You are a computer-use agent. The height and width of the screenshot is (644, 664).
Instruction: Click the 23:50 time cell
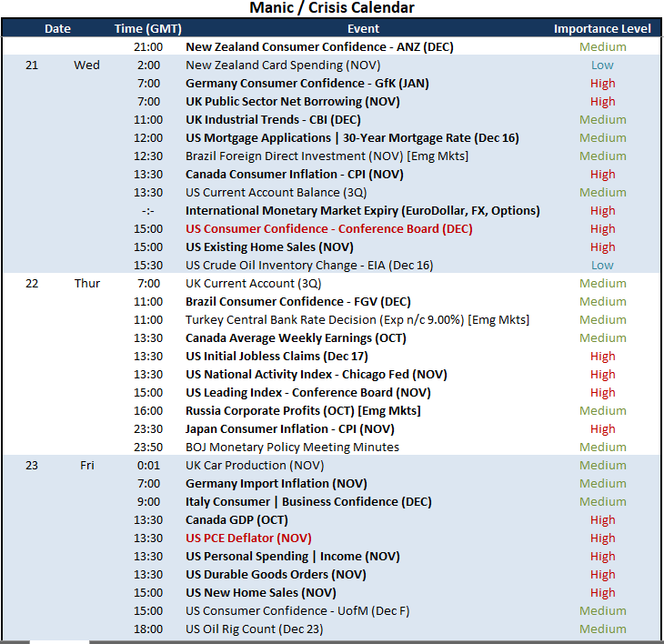[x=148, y=448]
